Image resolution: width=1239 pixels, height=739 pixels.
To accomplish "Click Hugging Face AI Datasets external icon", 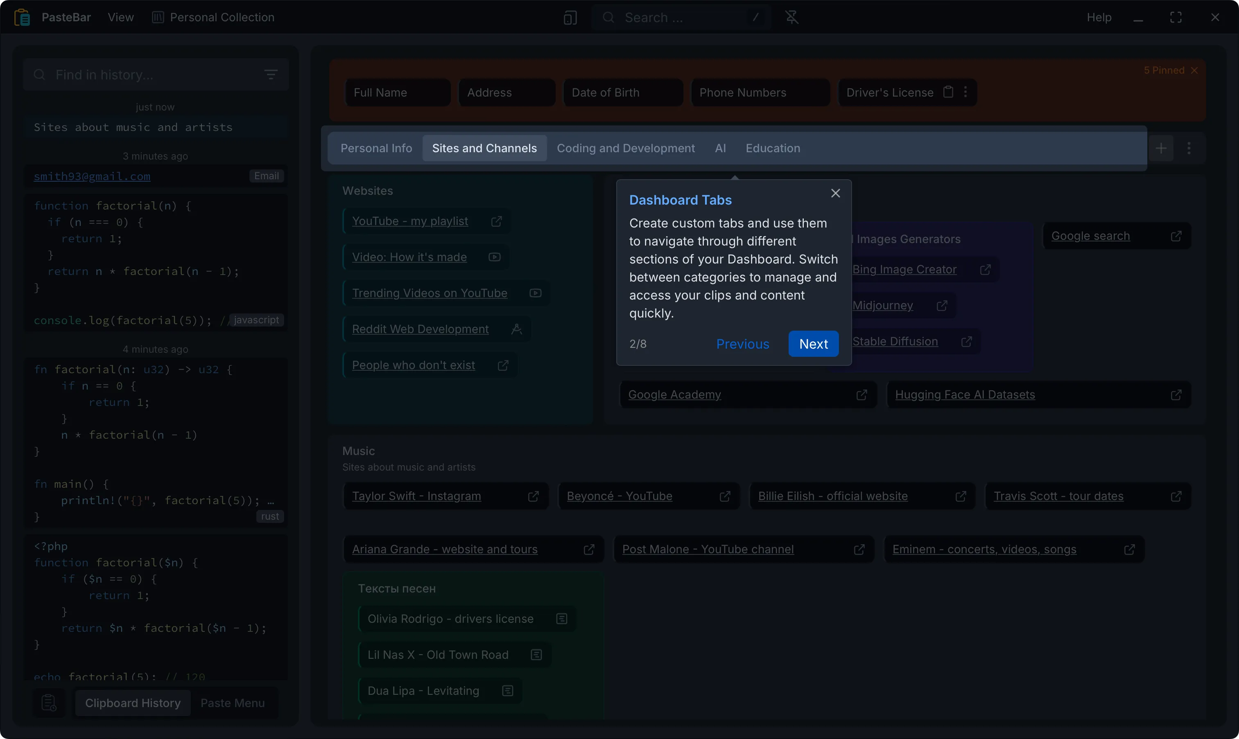I will pyautogui.click(x=1176, y=395).
